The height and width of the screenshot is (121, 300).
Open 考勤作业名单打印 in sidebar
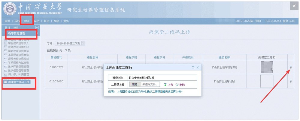(18, 47)
